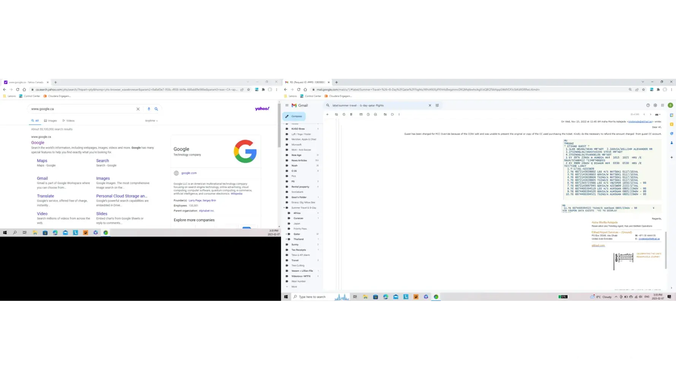Open the Wikipedia link

236,194
